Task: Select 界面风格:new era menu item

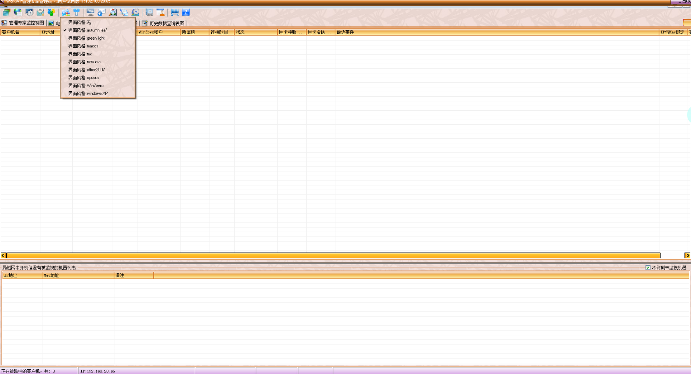Action: click(98, 62)
